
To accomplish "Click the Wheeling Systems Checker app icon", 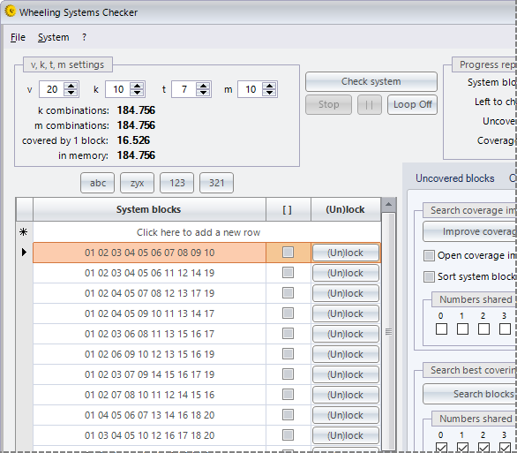I will point(11,11).
